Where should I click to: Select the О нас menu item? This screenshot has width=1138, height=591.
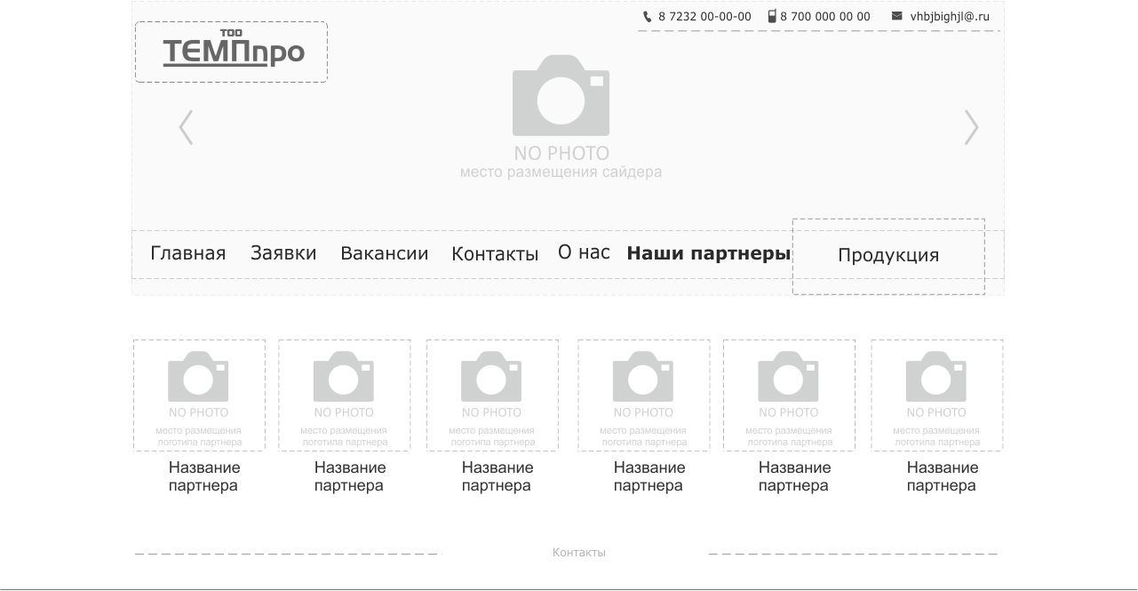[x=584, y=252]
